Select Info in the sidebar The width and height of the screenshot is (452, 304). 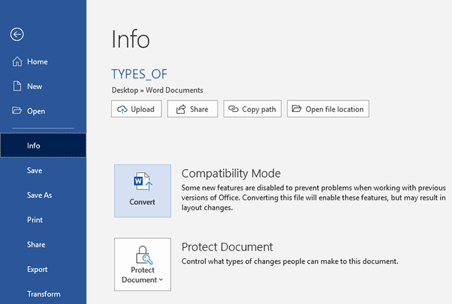34,146
